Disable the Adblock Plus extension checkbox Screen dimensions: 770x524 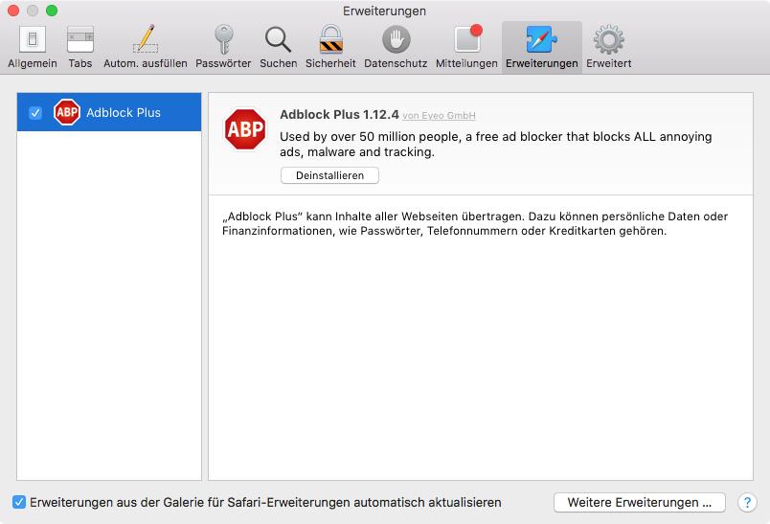click(x=34, y=113)
